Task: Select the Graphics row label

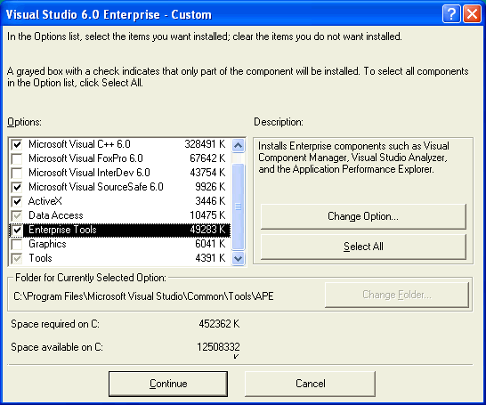Action: (47, 244)
